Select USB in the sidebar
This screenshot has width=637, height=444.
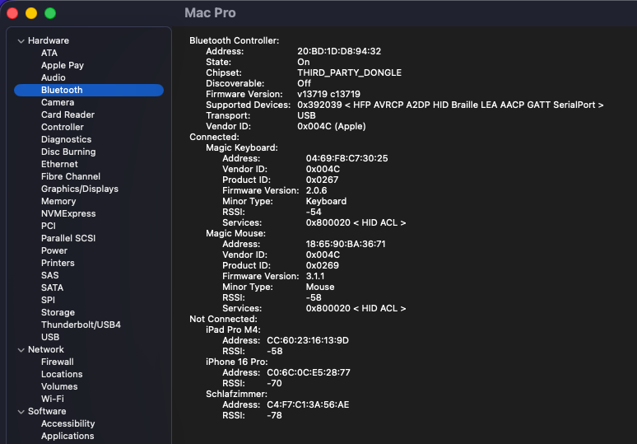click(50, 337)
